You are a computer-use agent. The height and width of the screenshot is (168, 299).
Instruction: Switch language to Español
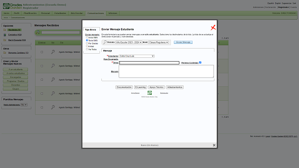point(271,3)
